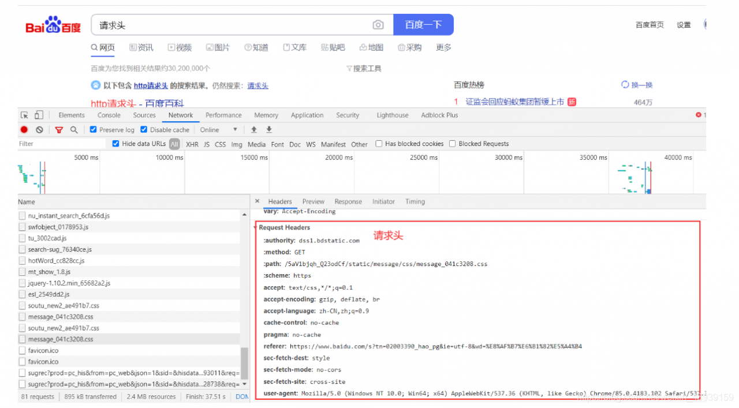Screen dimensions: 739x408
Task: Click the 资讯 search category
Action: point(141,47)
